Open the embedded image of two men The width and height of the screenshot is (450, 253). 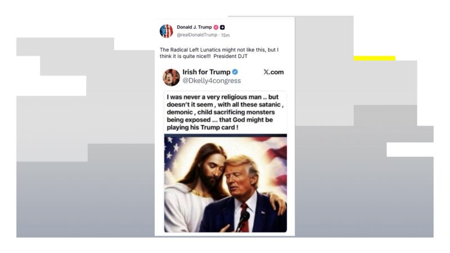pos(225,183)
